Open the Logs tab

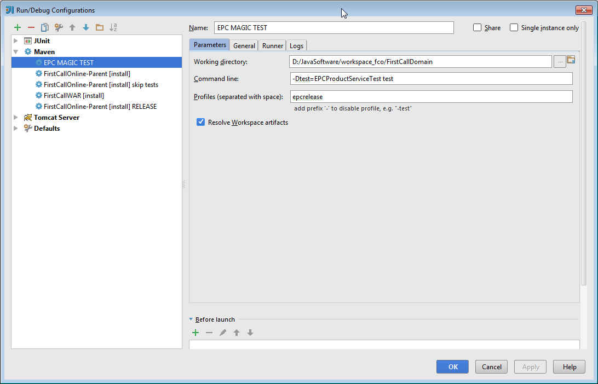point(296,45)
